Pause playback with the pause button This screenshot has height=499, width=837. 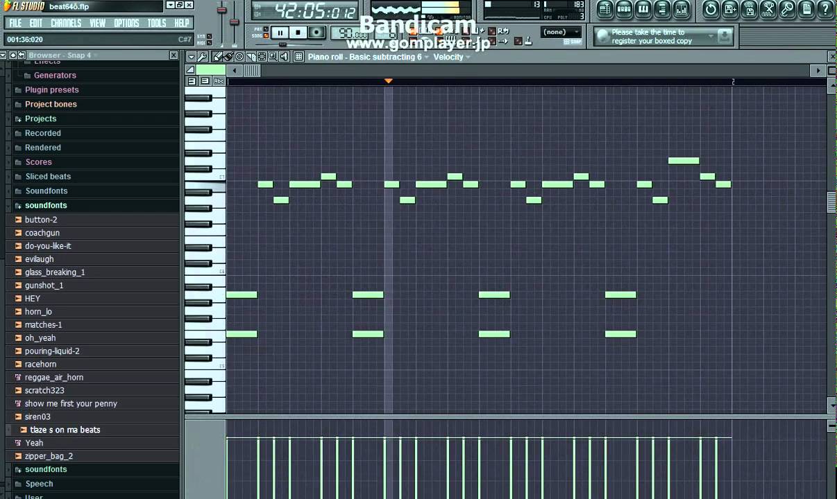click(x=280, y=32)
